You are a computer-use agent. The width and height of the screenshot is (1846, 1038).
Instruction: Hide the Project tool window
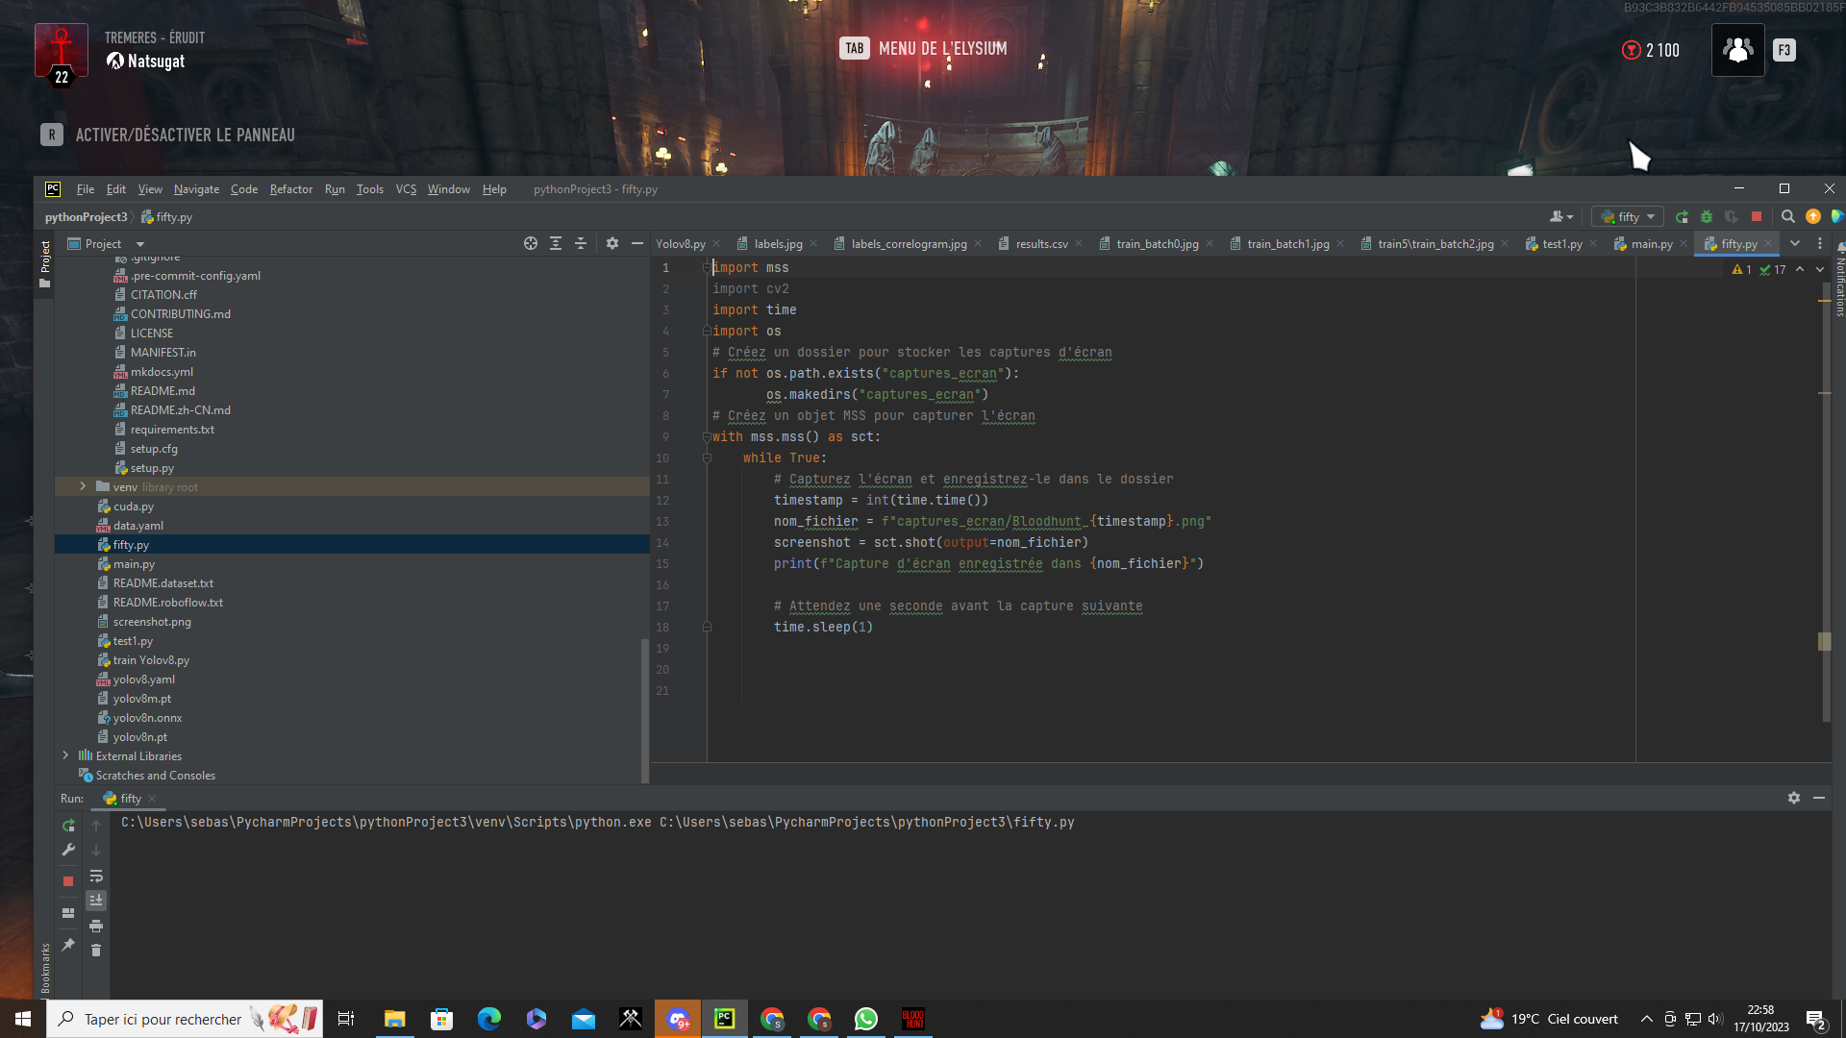(637, 244)
